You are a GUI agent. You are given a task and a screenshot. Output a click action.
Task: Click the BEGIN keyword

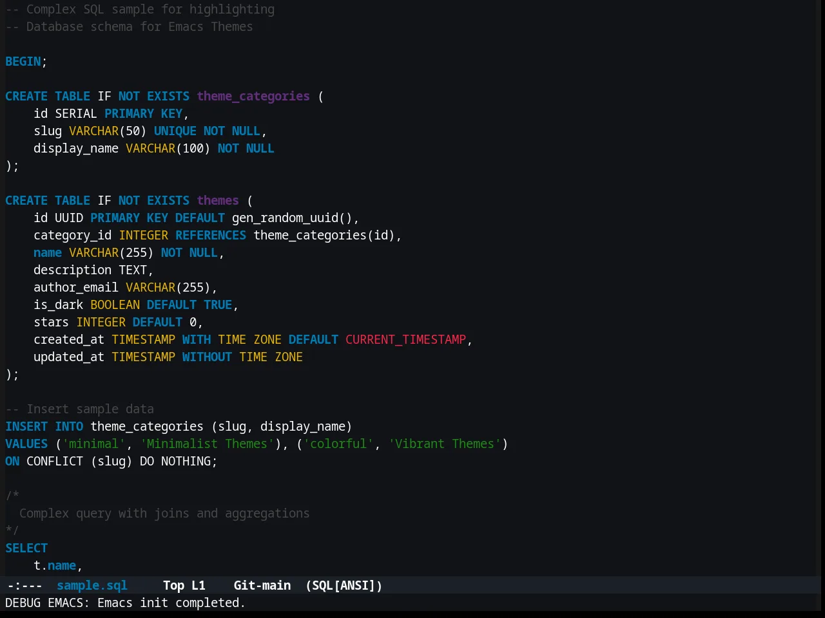tap(23, 61)
